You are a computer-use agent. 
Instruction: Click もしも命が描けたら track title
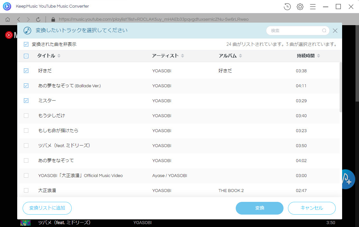coord(58,131)
